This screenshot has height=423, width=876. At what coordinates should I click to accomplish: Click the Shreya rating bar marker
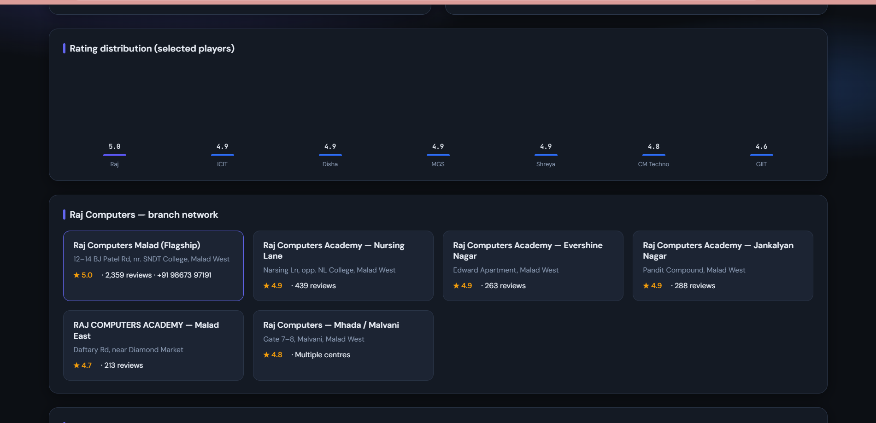pos(546,155)
